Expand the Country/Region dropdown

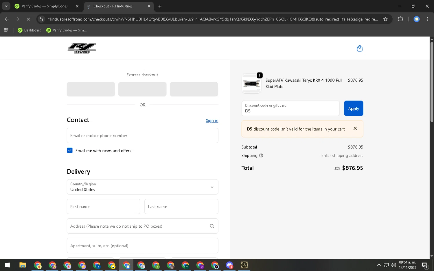[x=142, y=187]
